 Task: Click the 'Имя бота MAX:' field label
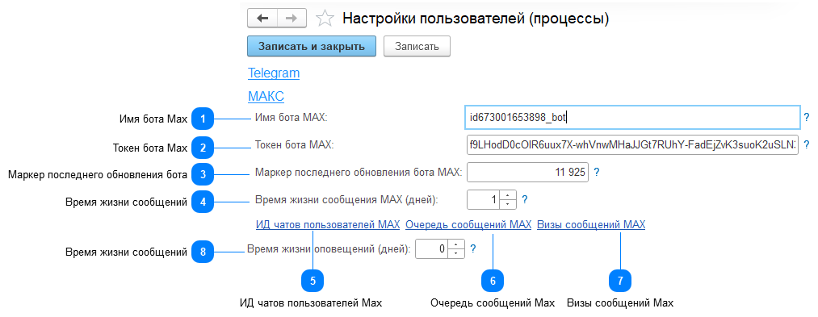coord(291,118)
